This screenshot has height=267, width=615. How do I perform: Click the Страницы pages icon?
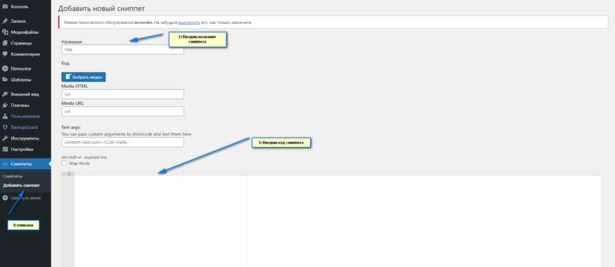[5, 43]
